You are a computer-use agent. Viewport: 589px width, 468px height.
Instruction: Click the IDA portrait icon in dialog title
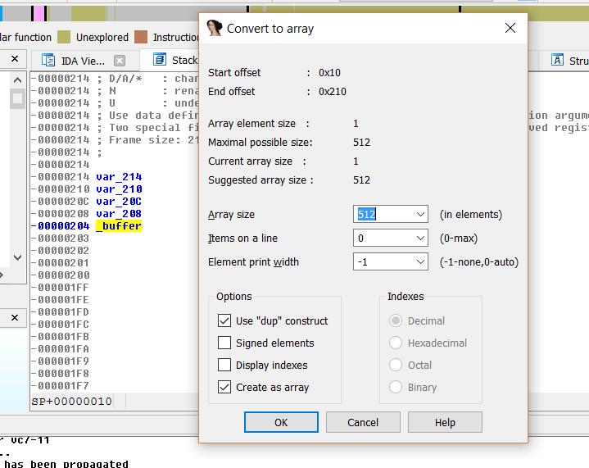tap(215, 28)
